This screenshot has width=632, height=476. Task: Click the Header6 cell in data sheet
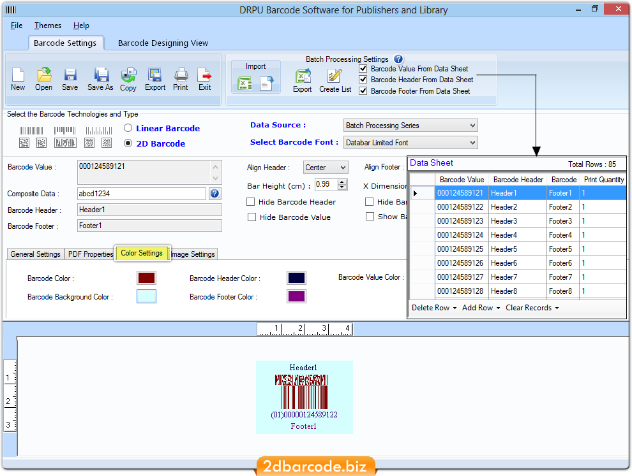518,263
